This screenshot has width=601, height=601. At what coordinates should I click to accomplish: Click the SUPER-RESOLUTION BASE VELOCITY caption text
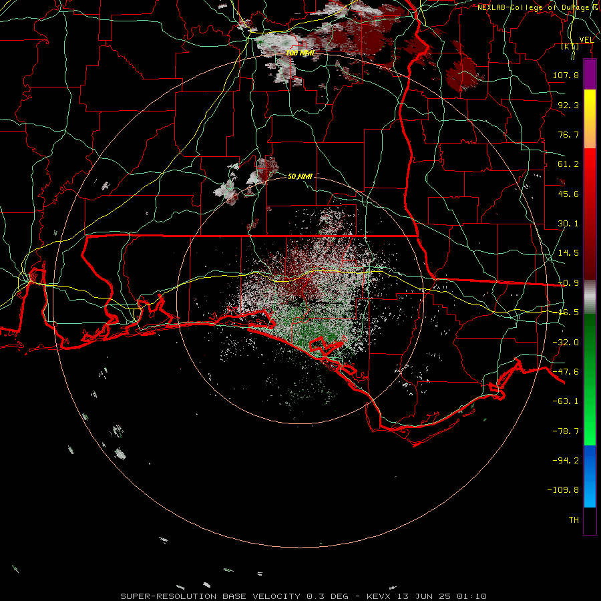point(210,596)
